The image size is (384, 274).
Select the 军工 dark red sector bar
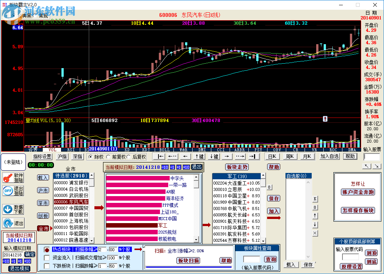132,225
